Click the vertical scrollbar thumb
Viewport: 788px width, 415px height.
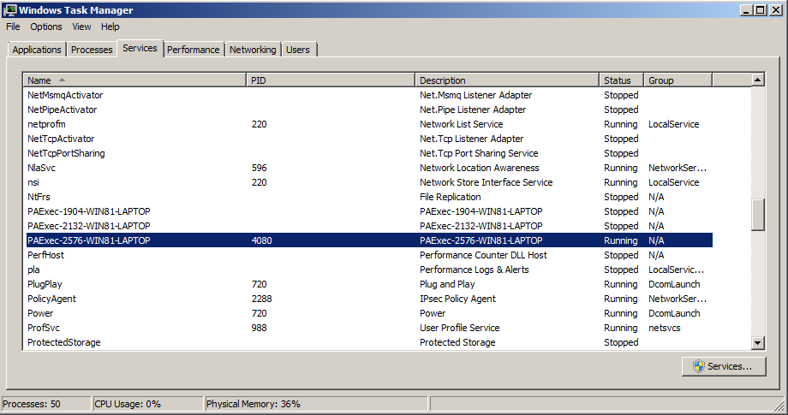coord(758,215)
